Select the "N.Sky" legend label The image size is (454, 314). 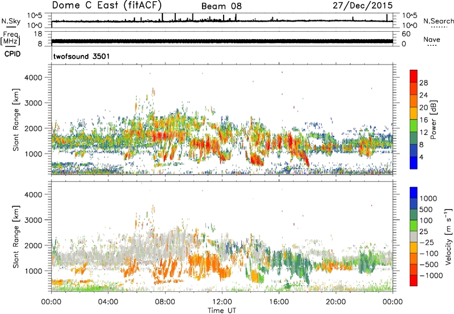click(11, 21)
